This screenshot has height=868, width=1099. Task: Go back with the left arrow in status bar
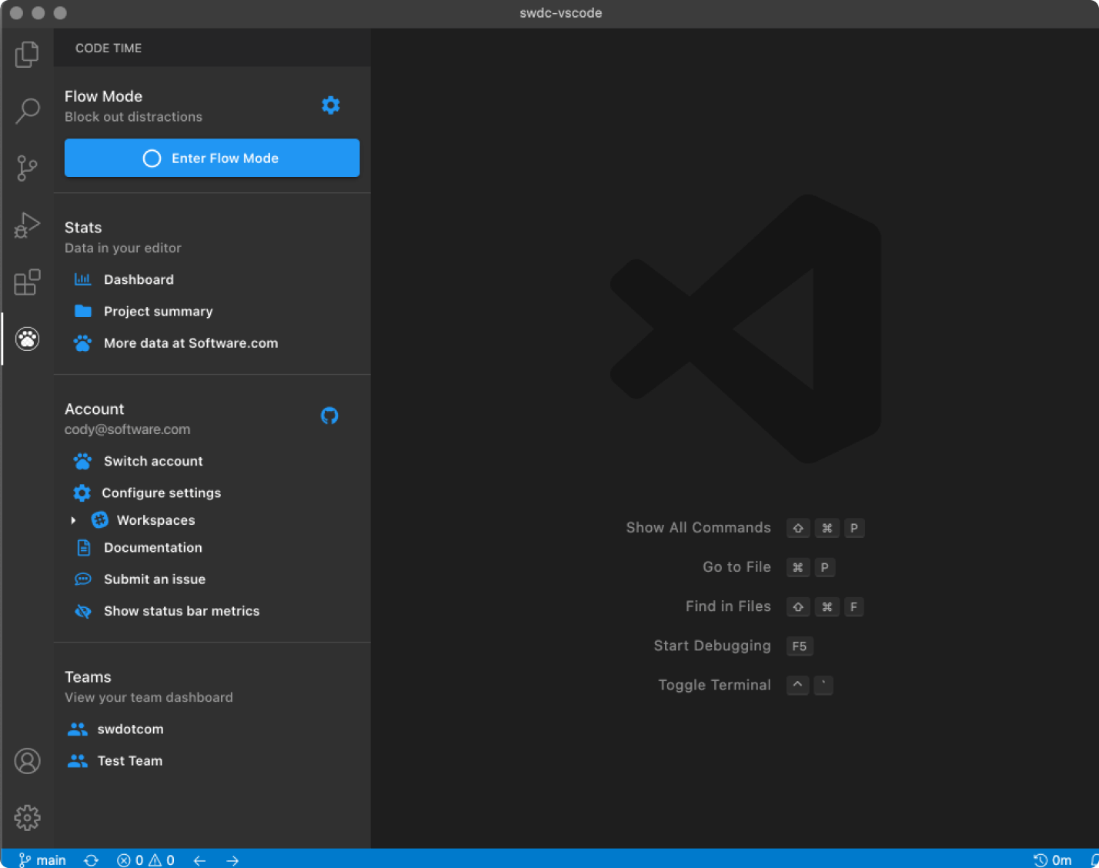pos(199,860)
